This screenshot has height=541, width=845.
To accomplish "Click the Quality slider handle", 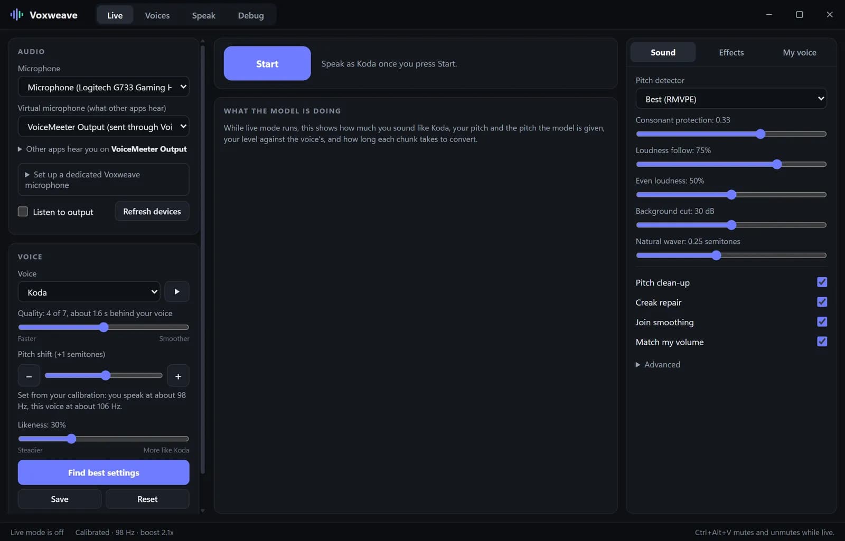I will (x=104, y=327).
